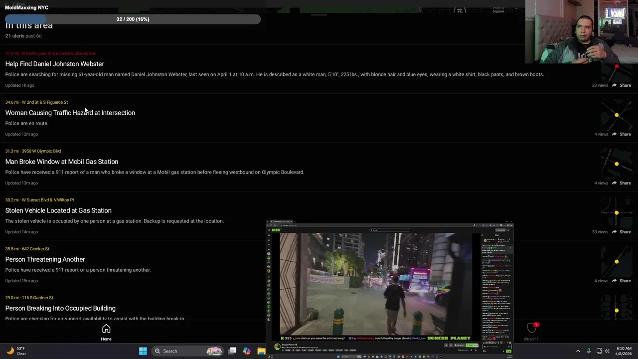Click Kick search field in overlay window
Screen dimensions: 638x359
[390, 230]
